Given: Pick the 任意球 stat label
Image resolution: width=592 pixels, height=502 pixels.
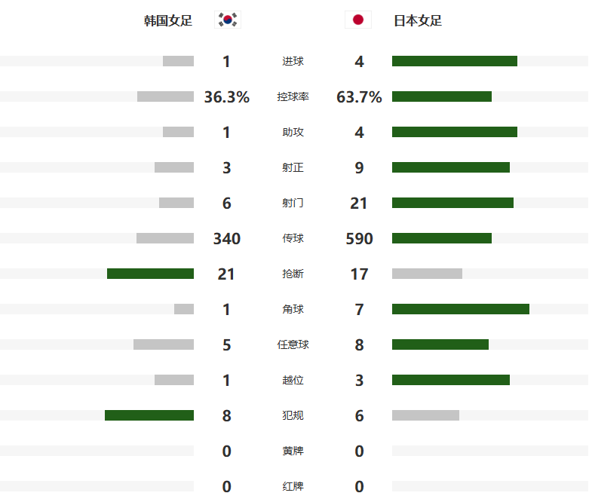Looking at the screenshot, I should click(x=293, y=345).
